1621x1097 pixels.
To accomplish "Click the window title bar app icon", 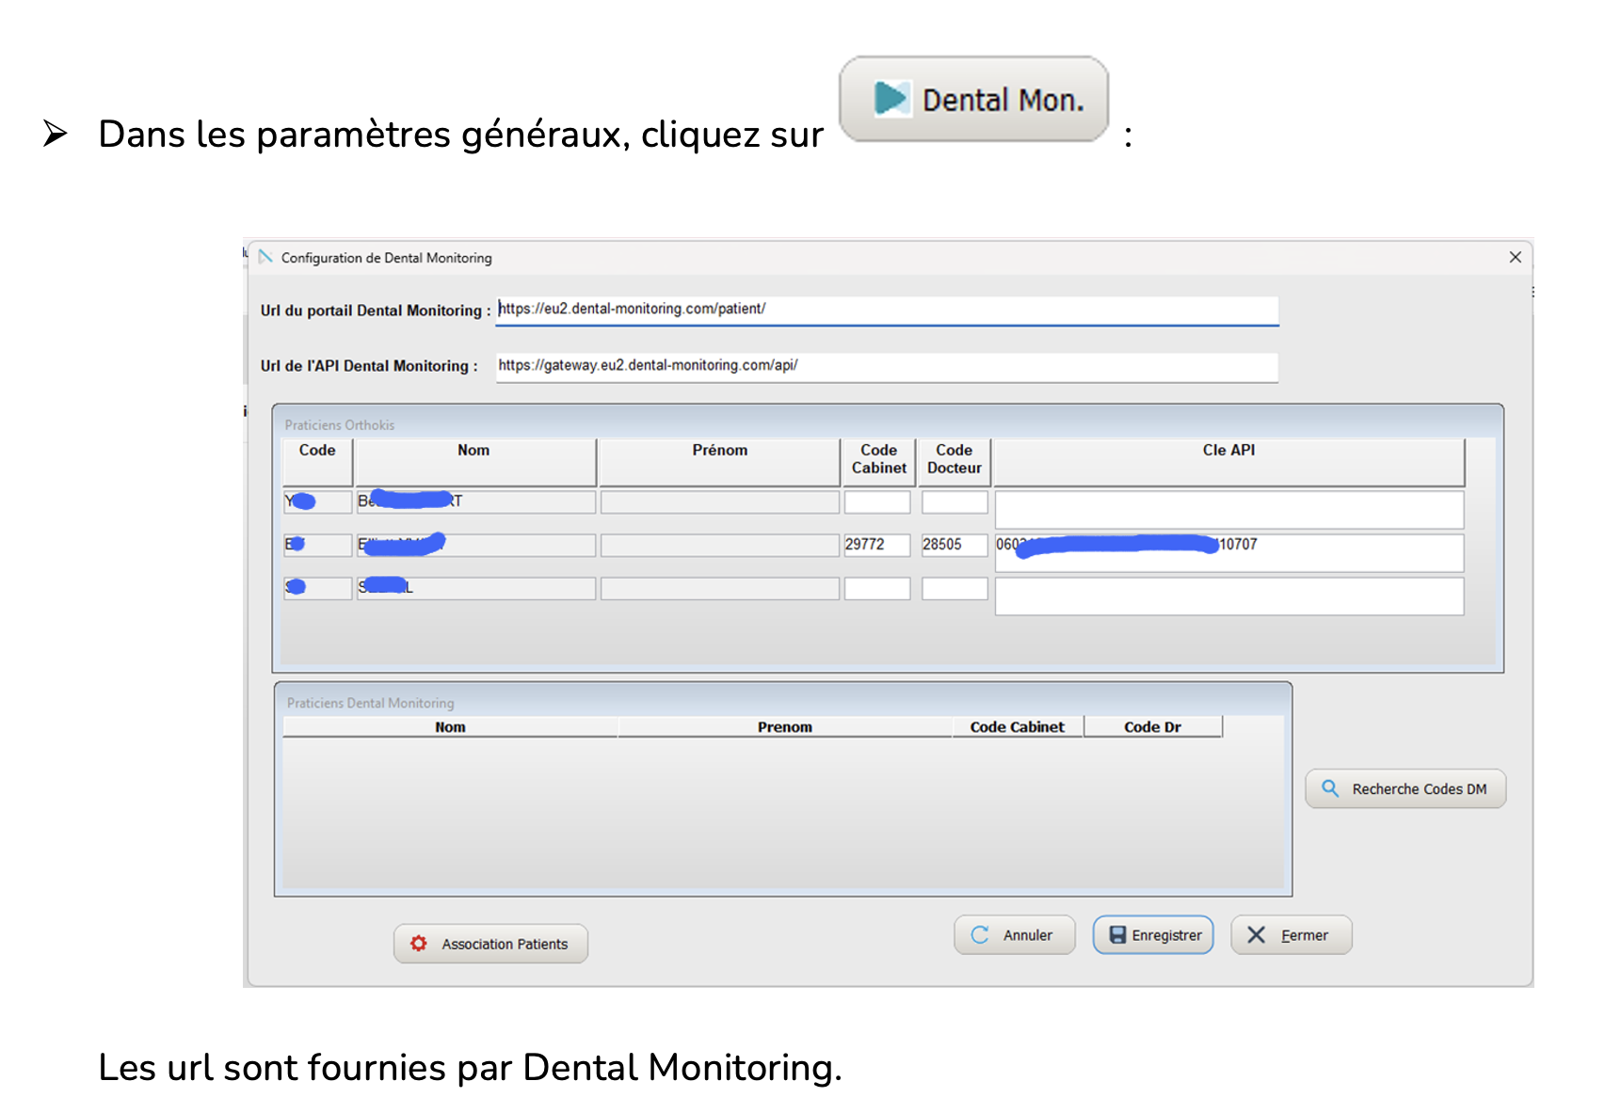I will 266,257.
